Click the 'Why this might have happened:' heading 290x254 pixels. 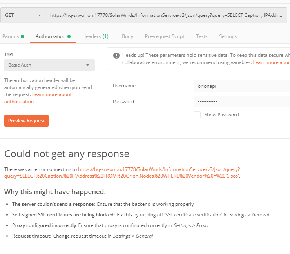55,192
